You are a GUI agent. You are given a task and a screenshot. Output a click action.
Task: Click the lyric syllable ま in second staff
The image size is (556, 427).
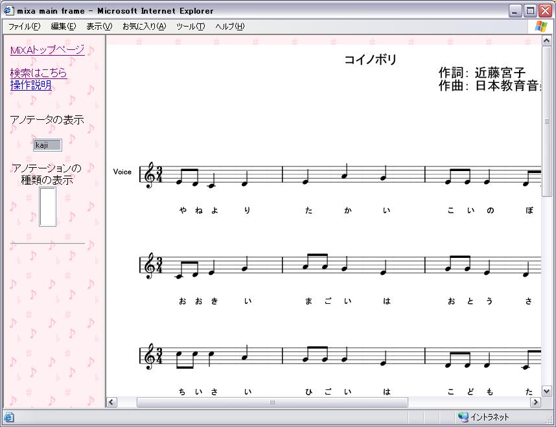[308, 301]
